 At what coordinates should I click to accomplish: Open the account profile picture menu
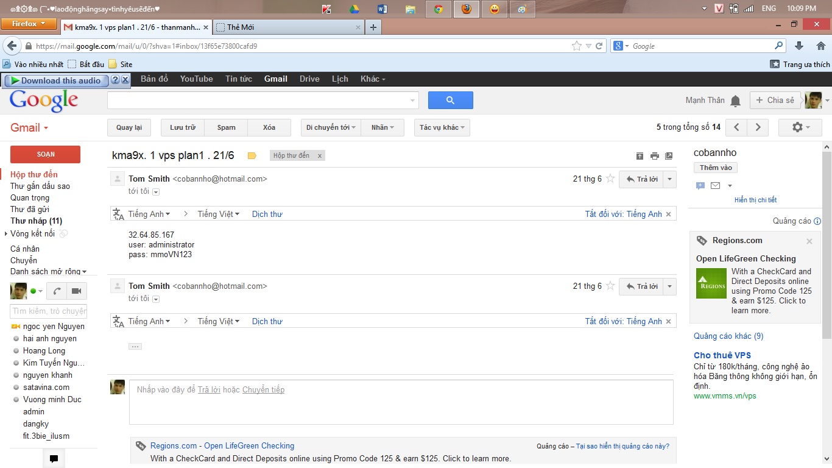point(817,101)
